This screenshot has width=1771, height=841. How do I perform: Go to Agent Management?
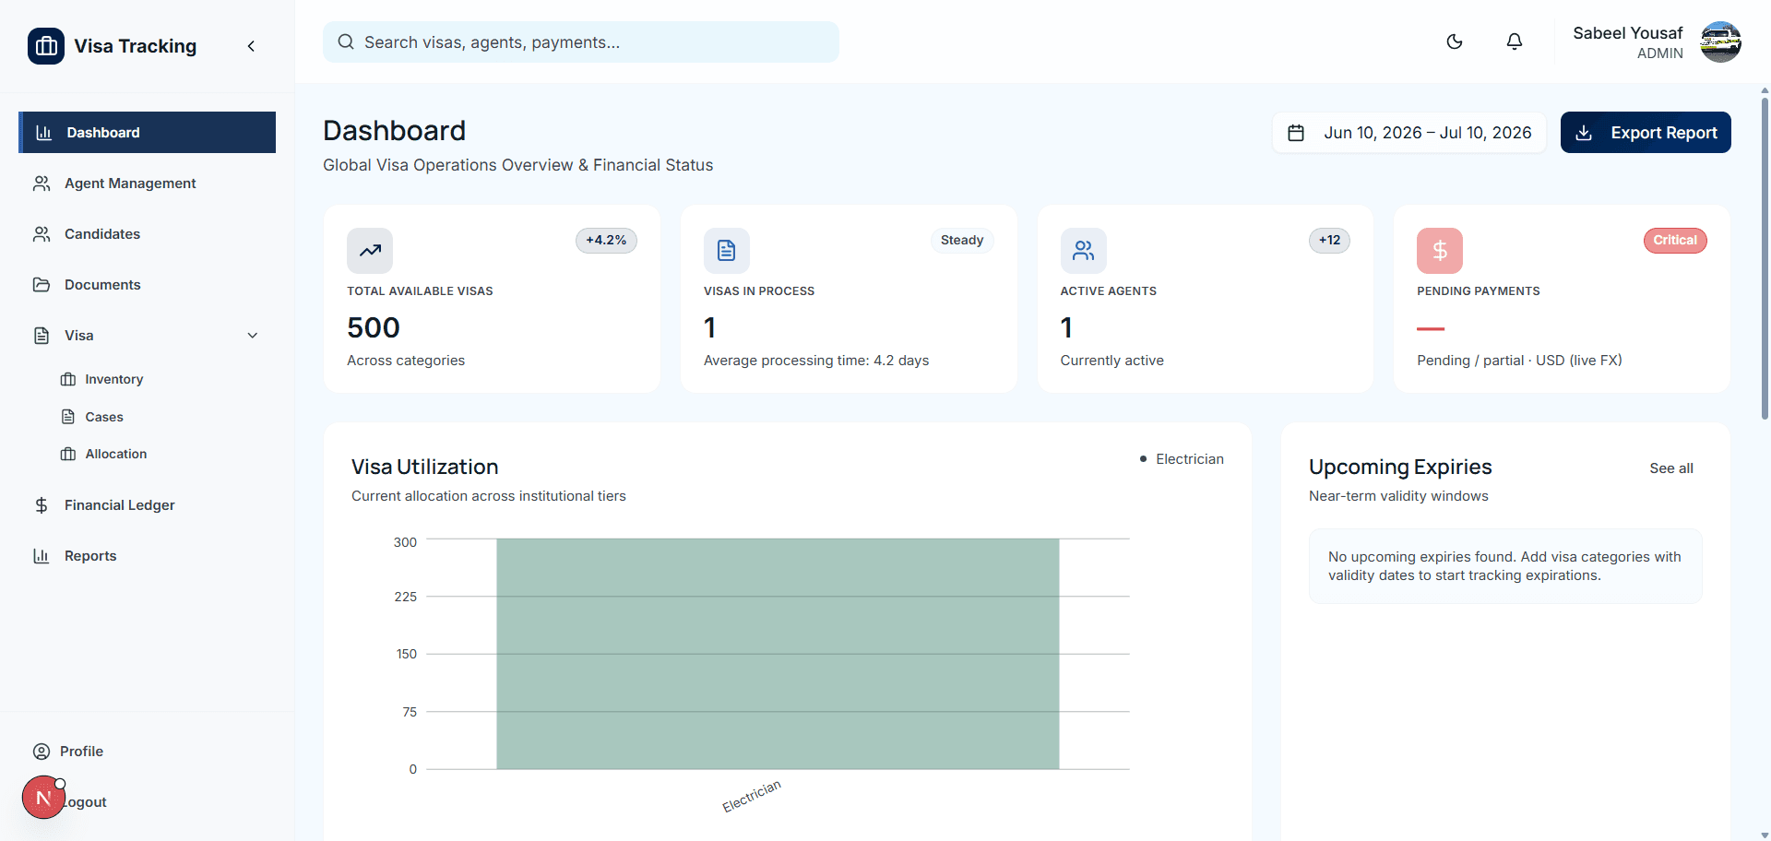[148, 184]
